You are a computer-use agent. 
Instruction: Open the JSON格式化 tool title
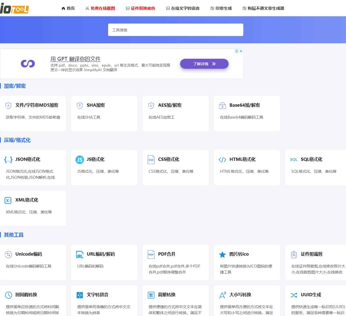(28, 159)
